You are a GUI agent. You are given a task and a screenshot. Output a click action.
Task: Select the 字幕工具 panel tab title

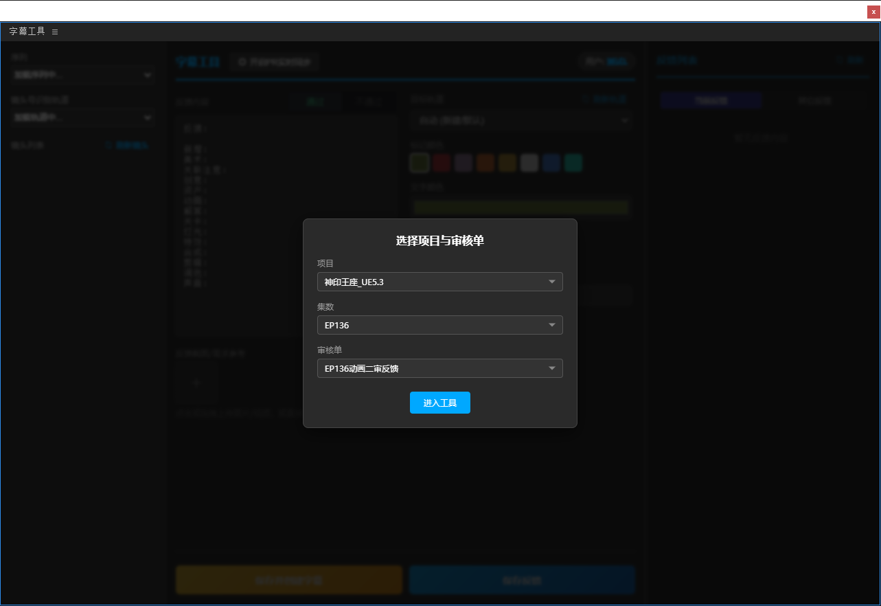(27, 32)
